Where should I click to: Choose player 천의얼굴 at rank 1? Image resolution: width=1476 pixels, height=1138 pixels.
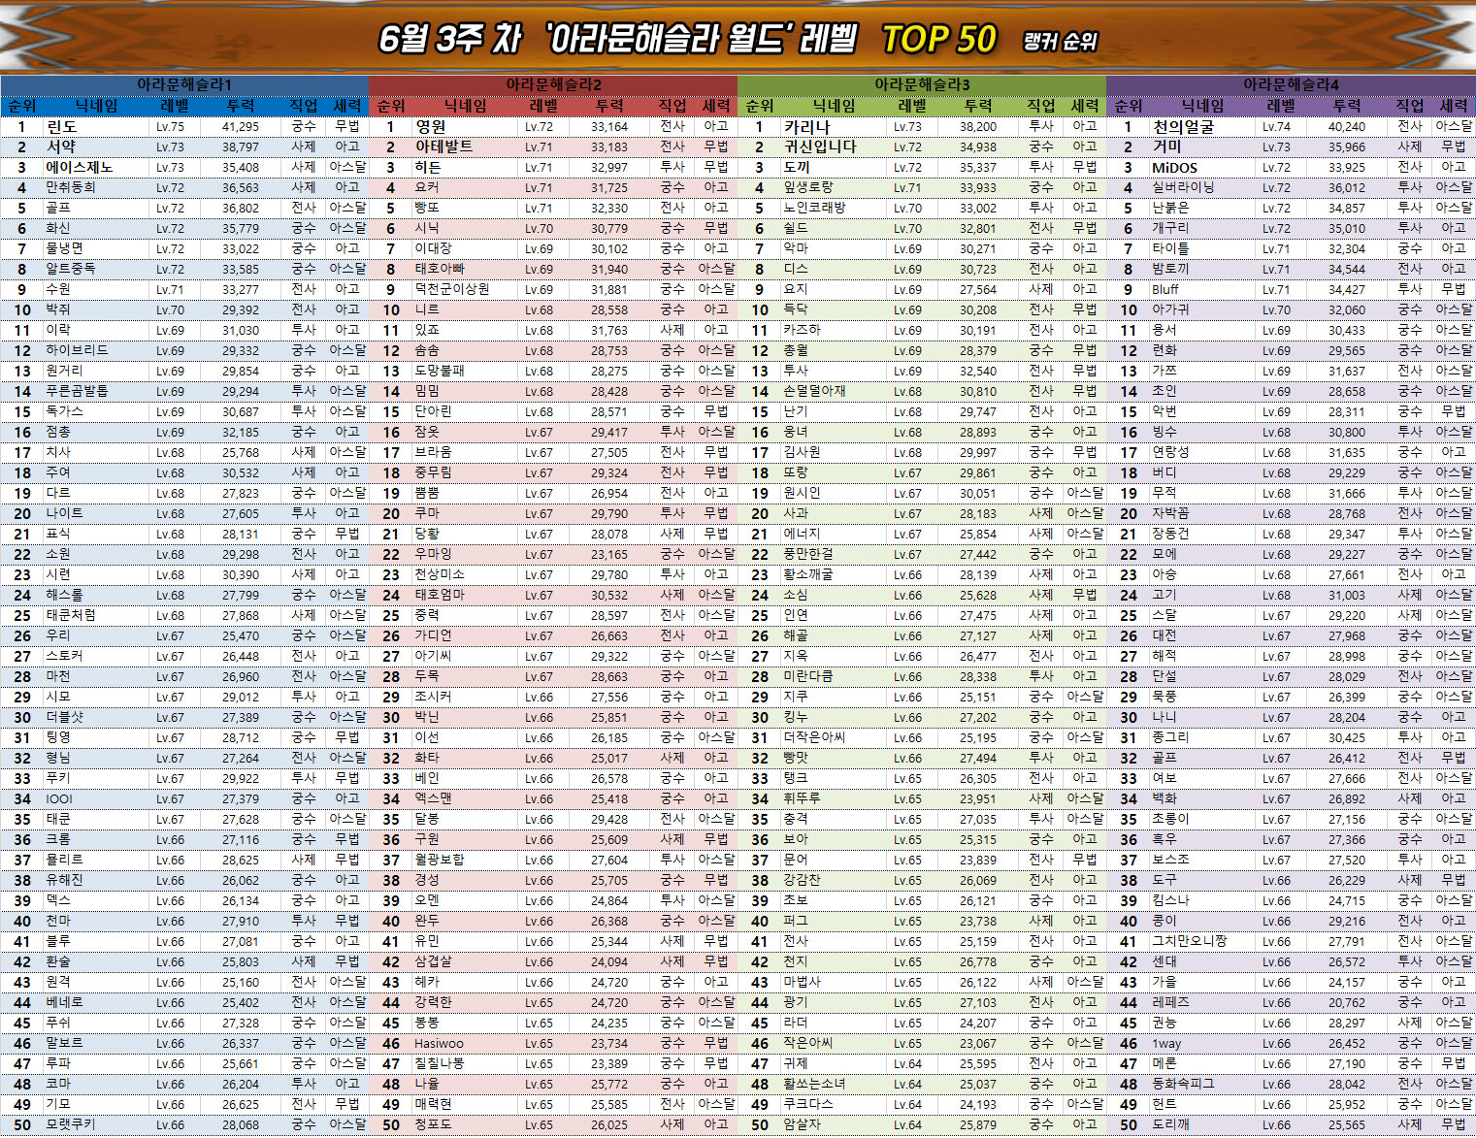(1183, 127)
